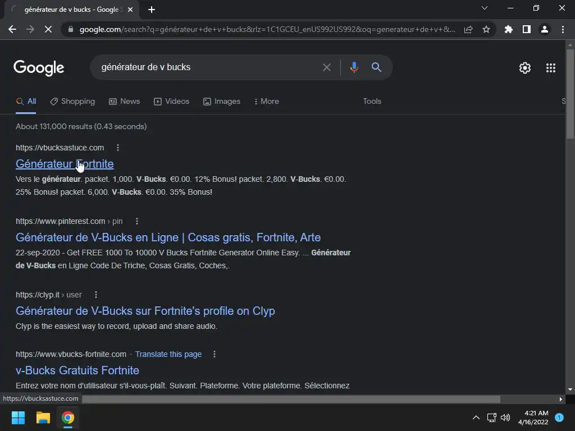This screenshot has height=431, width=575.
Task: Open the clock and date 4:21 AM
Action: tap(533, 418)
